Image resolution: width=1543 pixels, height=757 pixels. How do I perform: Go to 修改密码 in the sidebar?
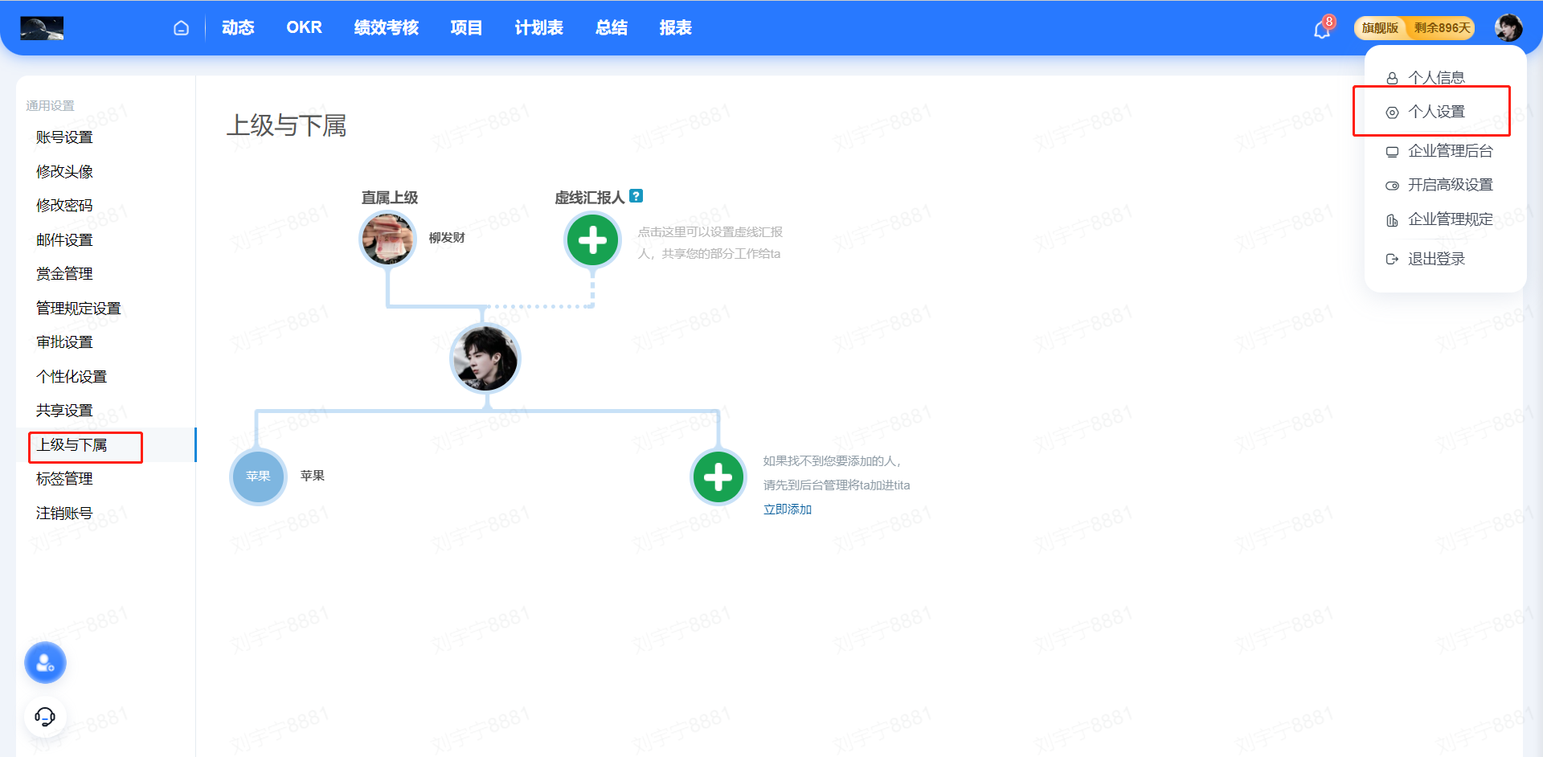[x=64, y=206]
